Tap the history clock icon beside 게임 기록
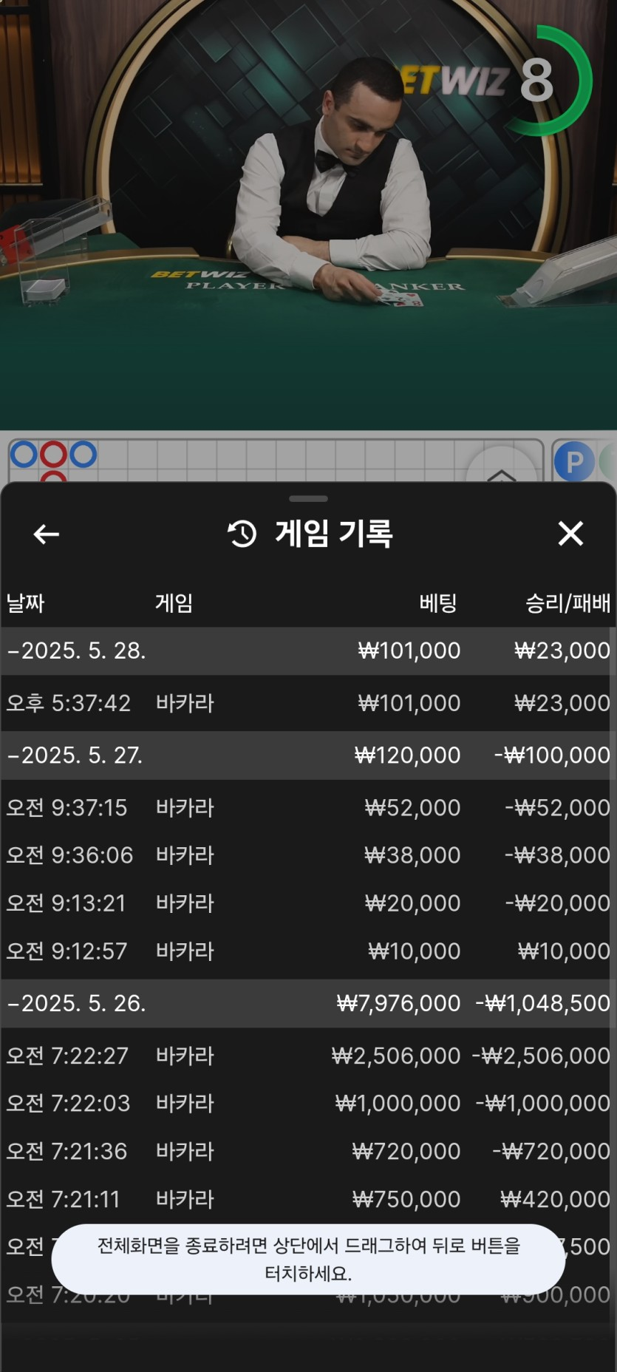617x1372 pixels. click(242, 534)
